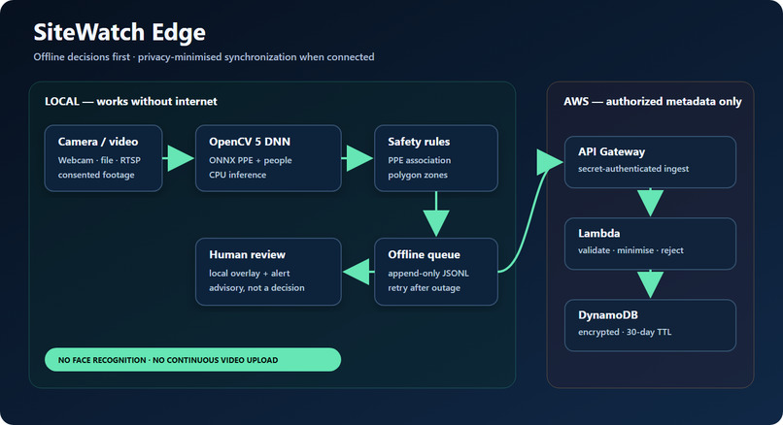Select the "validate · minimise · reject" line

[630, 250]
